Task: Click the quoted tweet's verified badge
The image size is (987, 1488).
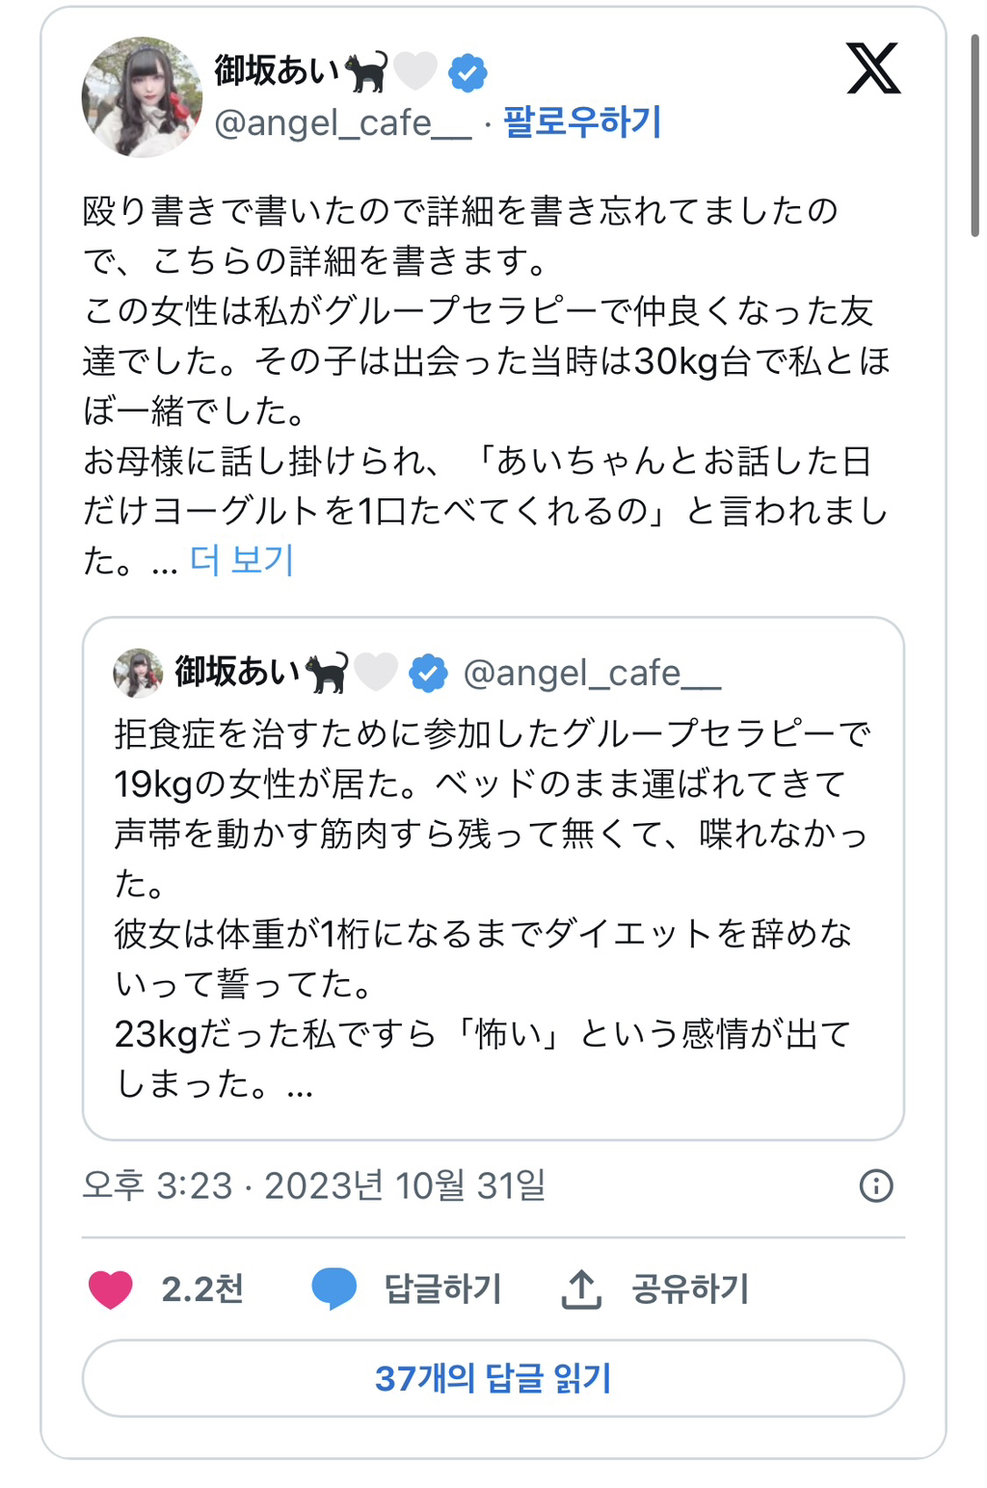Action: coord(428,673)
